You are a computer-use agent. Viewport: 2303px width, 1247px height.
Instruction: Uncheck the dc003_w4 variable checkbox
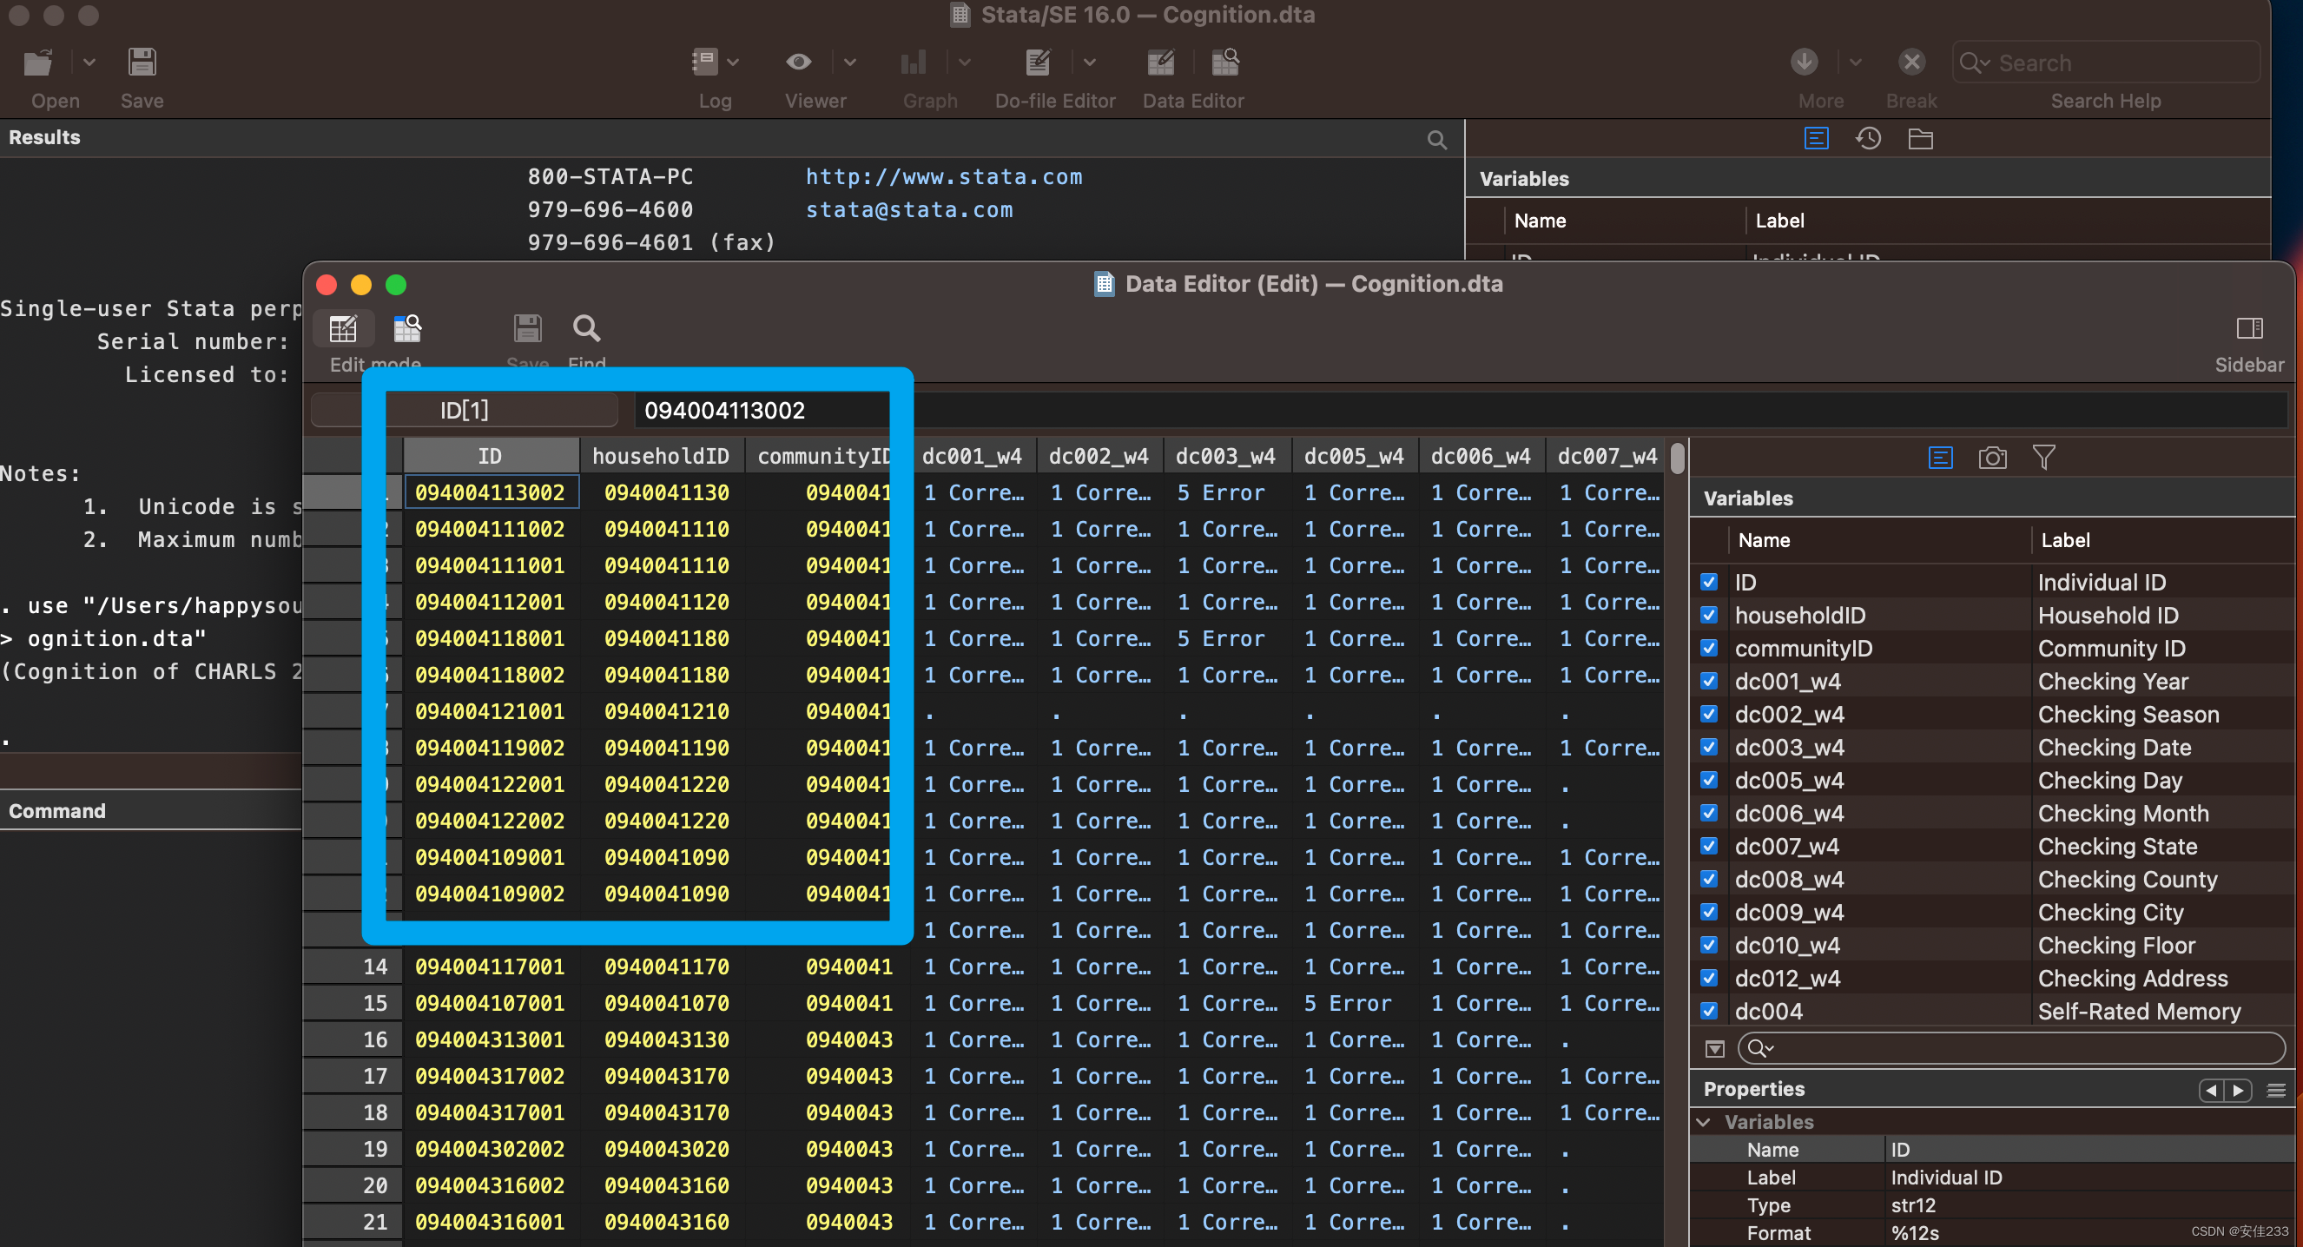coord(1708,748)
